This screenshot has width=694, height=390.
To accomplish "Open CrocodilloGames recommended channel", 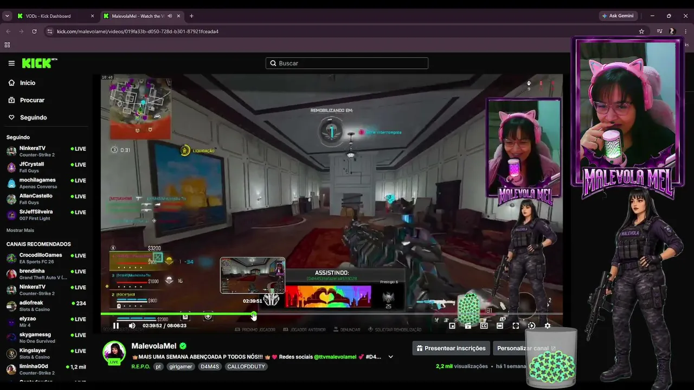I will pos(46,258).
